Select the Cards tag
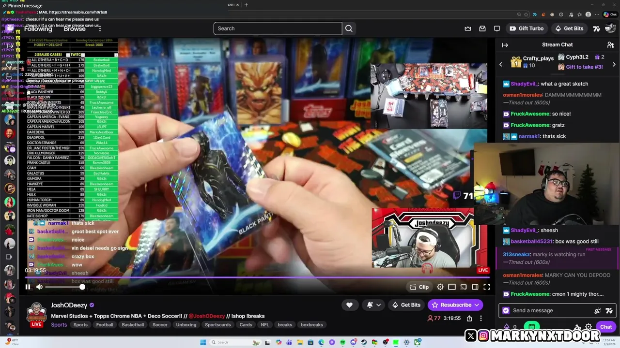Image resolution: width=620 pixels, height=348 pixels. [x=246, y=325]
